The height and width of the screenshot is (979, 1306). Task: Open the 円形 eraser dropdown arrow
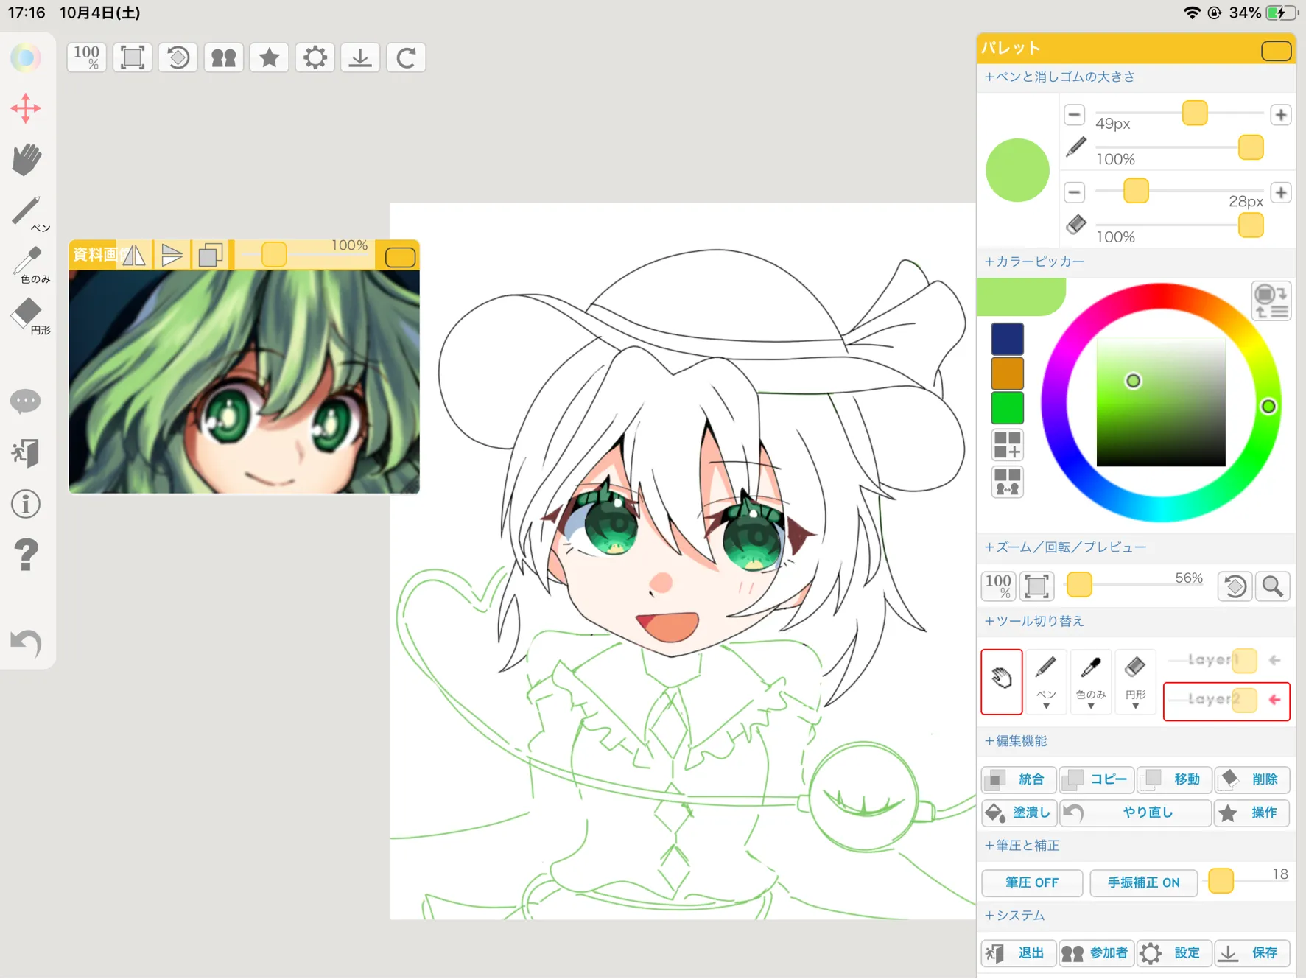(x=1136, y=706)
